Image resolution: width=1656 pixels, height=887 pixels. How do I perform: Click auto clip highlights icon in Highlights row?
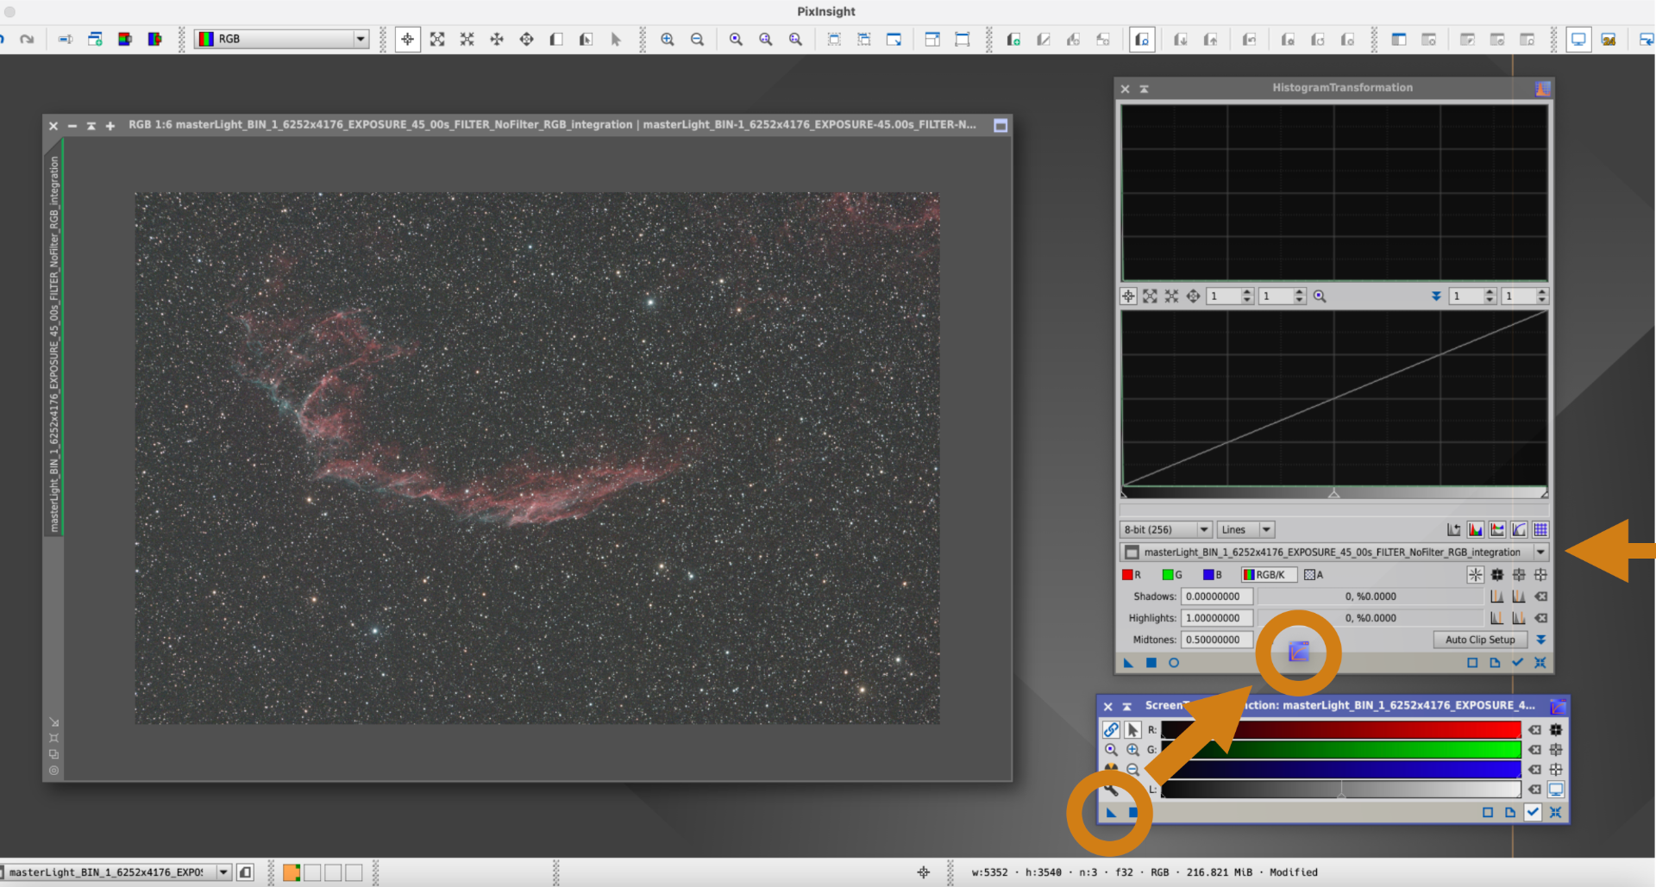[x=1519, y=618]
